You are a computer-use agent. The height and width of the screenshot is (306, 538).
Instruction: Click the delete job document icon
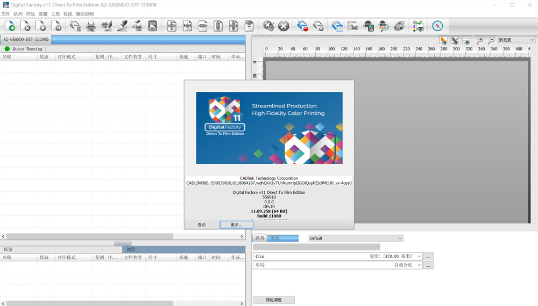coord(25,26)
